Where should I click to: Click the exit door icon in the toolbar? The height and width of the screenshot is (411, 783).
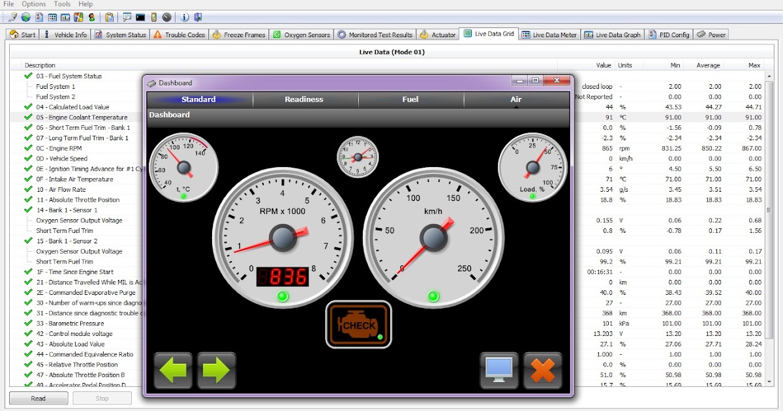coord(198,17)
